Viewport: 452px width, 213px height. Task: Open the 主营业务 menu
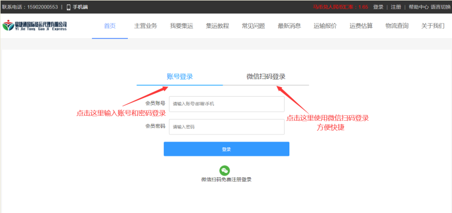click(x=145, y=26)
